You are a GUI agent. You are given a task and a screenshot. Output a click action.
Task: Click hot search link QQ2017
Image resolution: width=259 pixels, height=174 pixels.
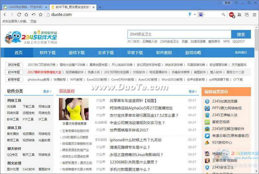pos(239,41)
